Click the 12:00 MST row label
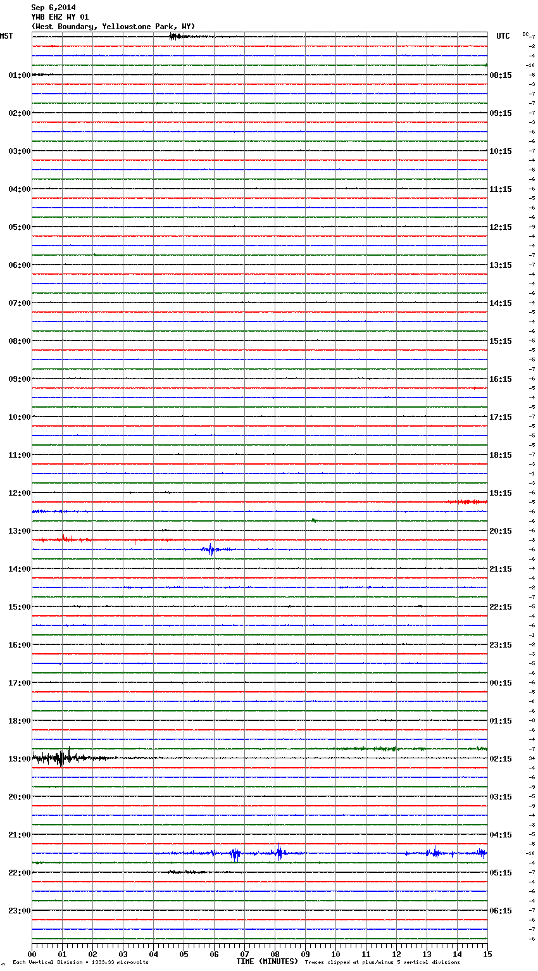Image resolution: width=538 pixels, height=971 pixels. [x=20, y=493]
